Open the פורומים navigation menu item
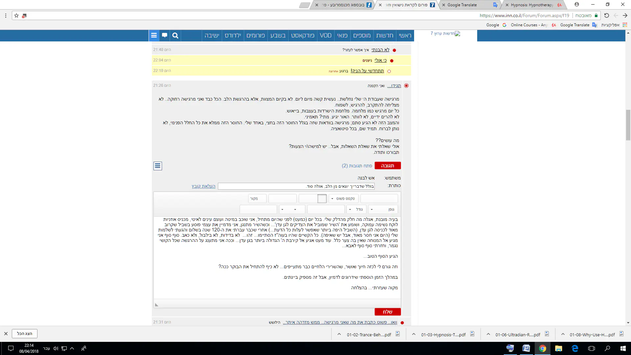Screen dimensions: 631x355 tap(256, 35)
